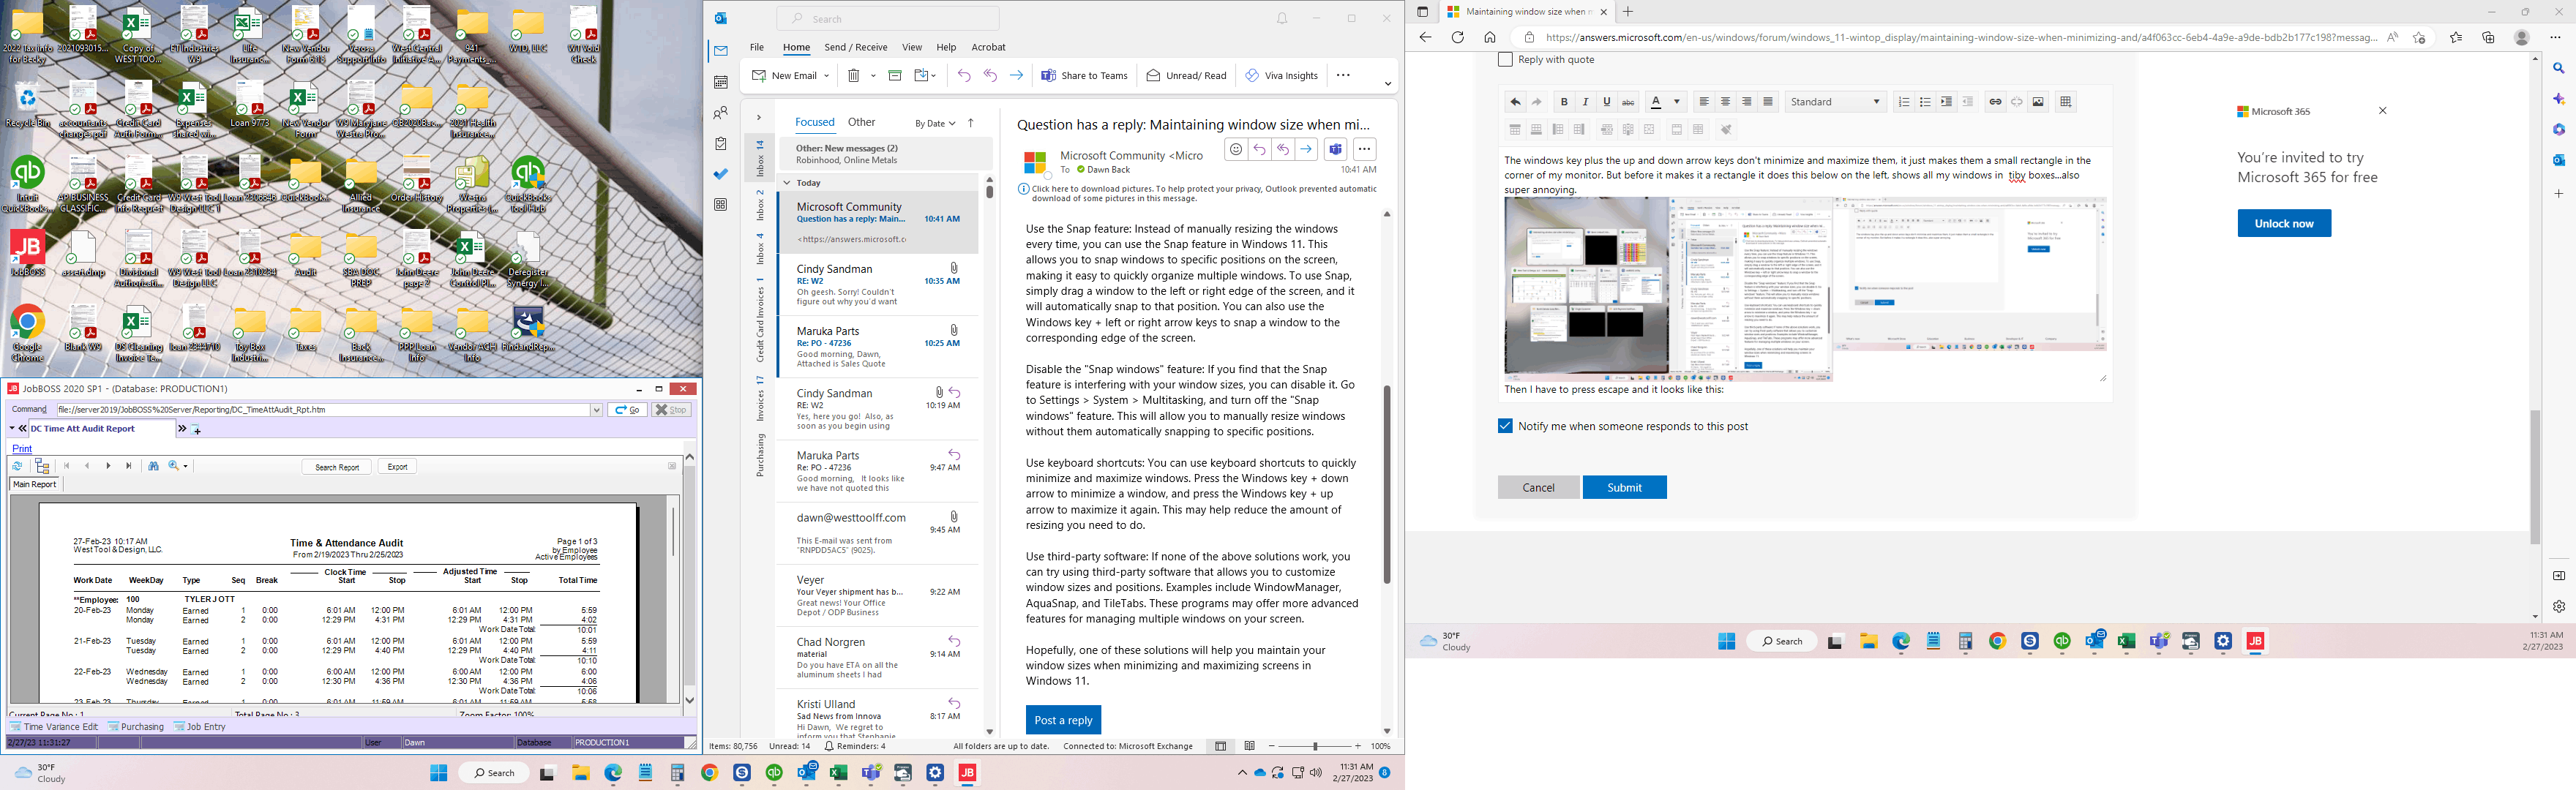Refresh the DC Time Att Audit report
The image size is (2576, 790).
[x=17, y=465]
